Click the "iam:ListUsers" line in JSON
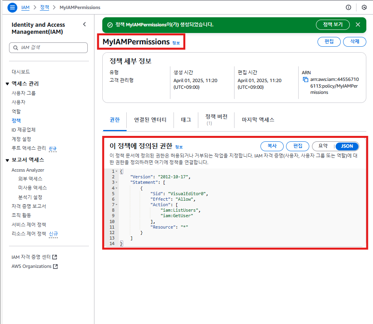The image size is (373, 324). coord(180,210)
